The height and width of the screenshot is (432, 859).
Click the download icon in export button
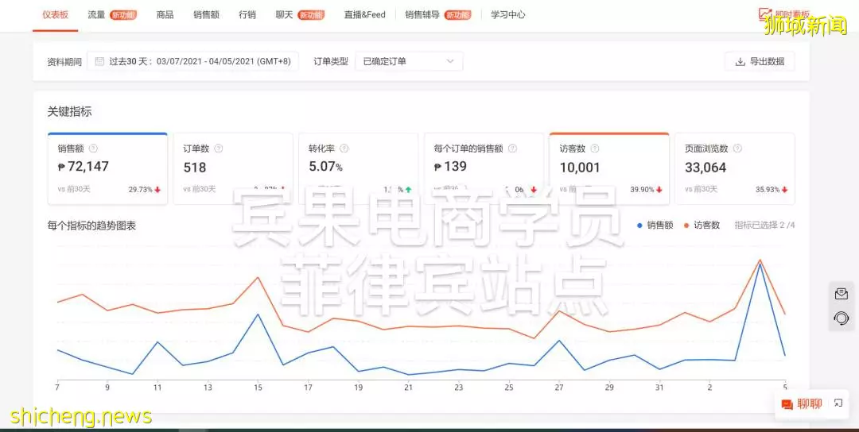(x=740, y=61)
